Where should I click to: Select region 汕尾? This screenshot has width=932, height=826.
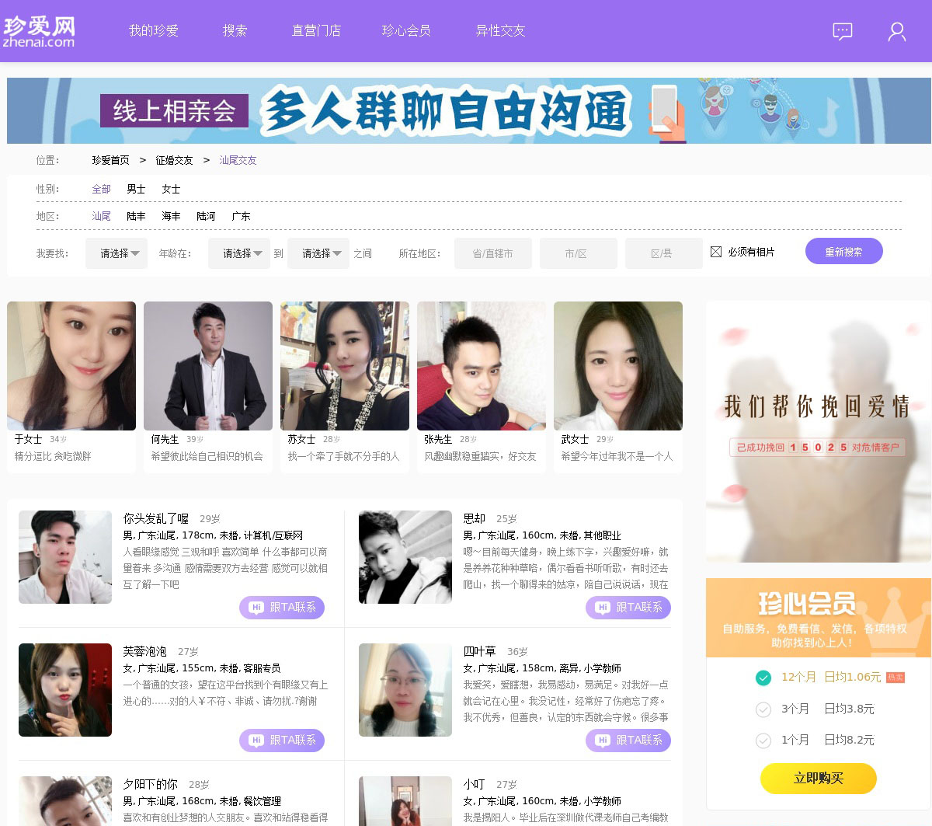click(x=102, y=216)
